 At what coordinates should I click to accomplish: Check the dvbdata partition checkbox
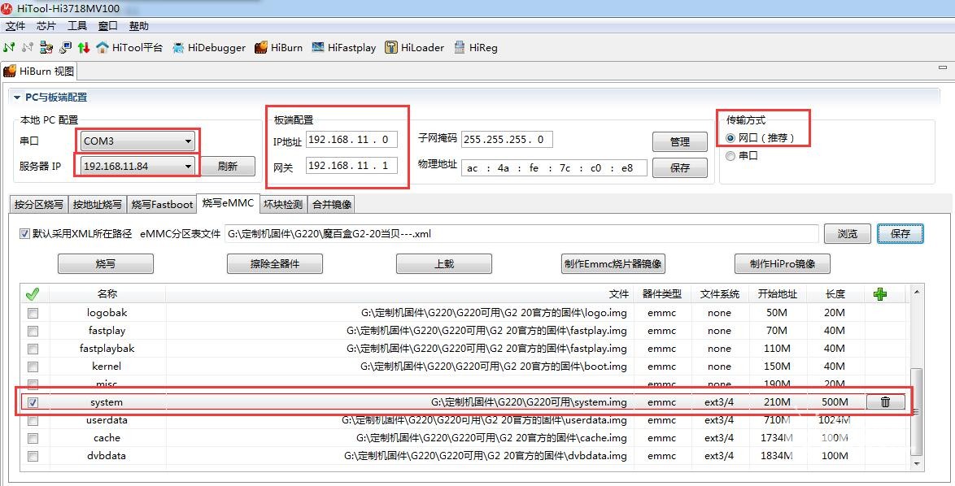click(x=33, y=456)
